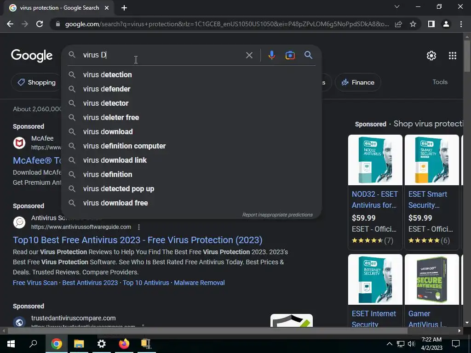Bookmark this page with the star icon
The width and height of the screenshot is (471, 353).
tap(413, 24)
